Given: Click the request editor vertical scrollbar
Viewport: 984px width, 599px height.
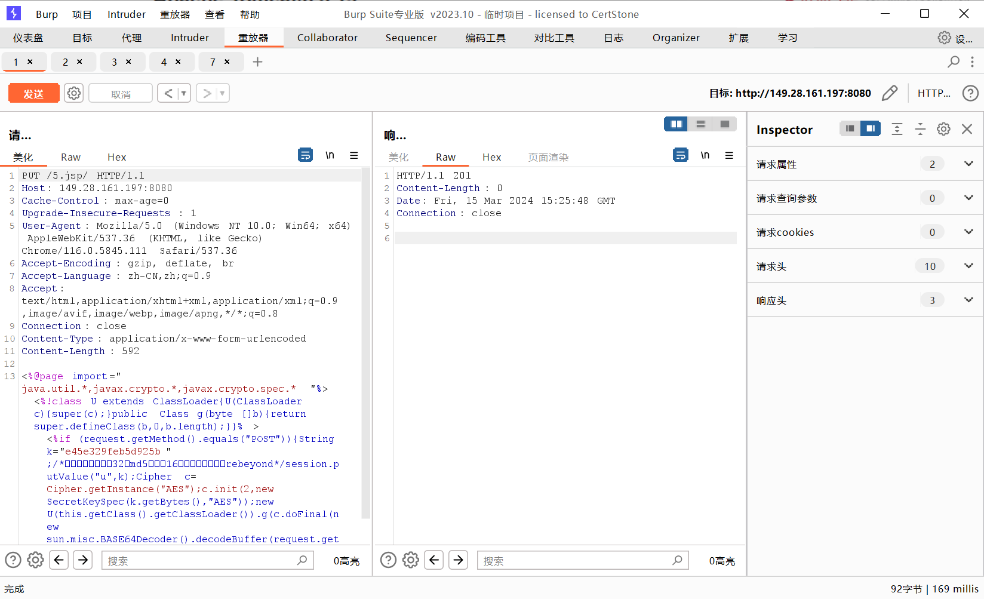Looking at the screenshot, I should 366,343.
